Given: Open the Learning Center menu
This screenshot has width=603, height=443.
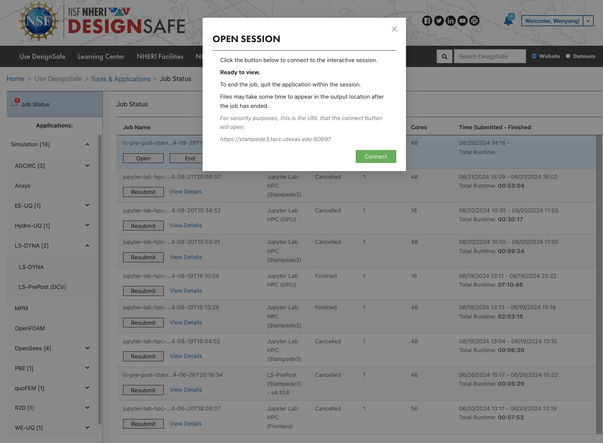Looking at the screenshot, I should (101, 57).
